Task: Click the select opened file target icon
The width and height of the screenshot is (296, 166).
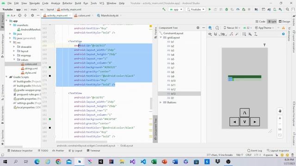Action: [x=19, y=15]
